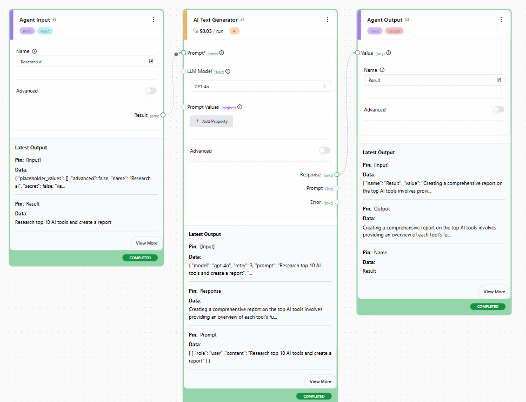Click 'Pin: Response' label in AI Text Generator output

(205, 291)
